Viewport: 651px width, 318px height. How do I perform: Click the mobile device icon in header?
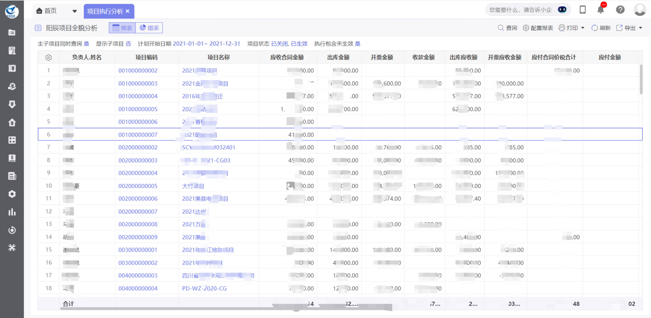[583, 10]
